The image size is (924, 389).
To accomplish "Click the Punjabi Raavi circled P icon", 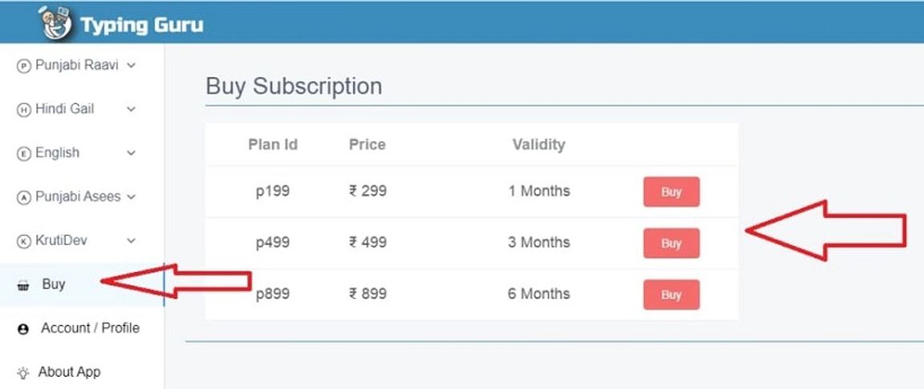I will (23, 67).
